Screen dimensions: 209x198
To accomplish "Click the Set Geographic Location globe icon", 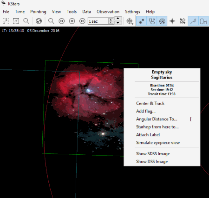I will 39,21.
